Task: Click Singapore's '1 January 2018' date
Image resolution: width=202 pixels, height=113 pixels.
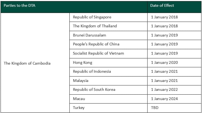Action: tap(164, 17)
